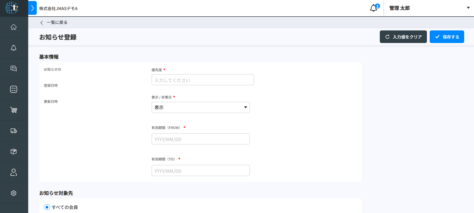
Task: Click the delivery truck sidebar icon
Action: pos(14,131)
